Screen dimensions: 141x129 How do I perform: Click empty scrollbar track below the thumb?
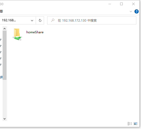click(4, 98)
